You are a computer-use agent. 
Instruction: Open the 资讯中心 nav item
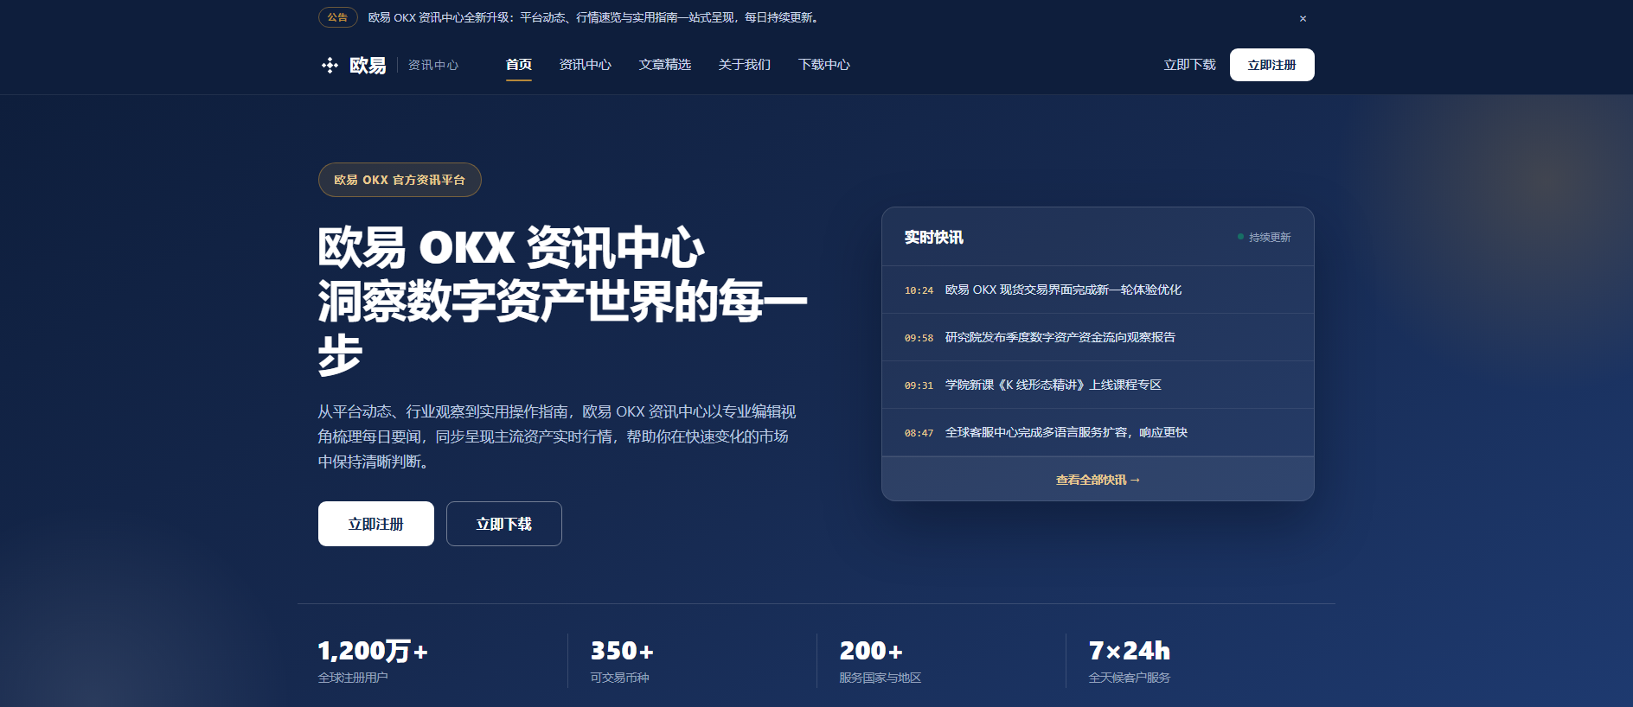[x=586, y=65]
